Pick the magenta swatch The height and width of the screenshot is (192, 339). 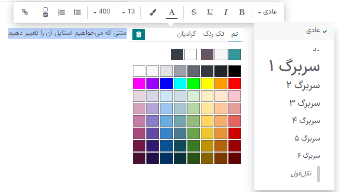point(139,84)
